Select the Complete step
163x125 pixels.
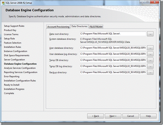[9, 93]
